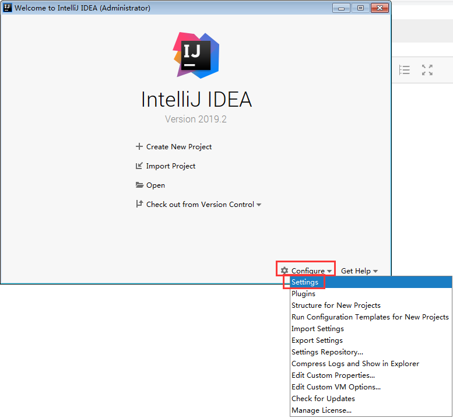The width and height of the screenshot is (453, 418).
Task: Choose Compress Logs and Show in Explorer
Action: (371, 363)
